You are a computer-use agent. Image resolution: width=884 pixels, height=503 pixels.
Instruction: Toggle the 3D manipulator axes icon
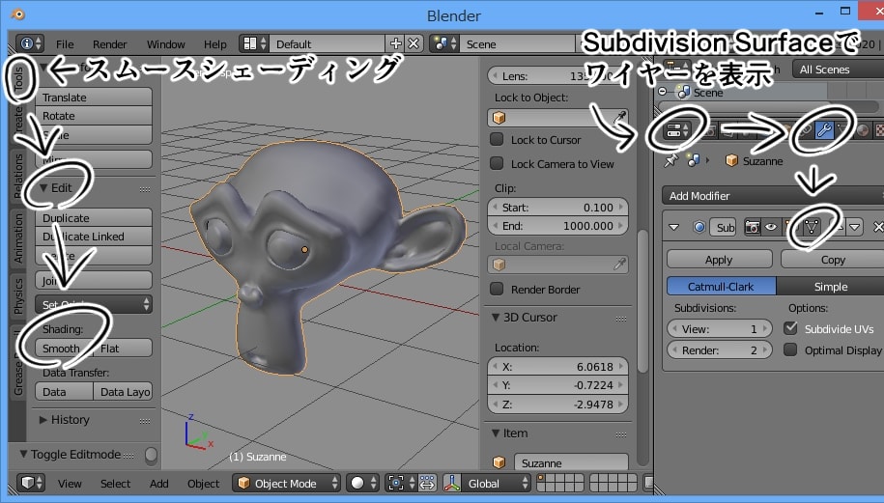(452, 484)
